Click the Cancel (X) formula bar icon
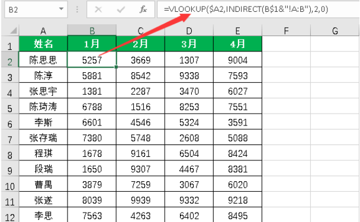The width and height of the screenshot is (360, 222). pyautogui.click(x=98, y=9)
